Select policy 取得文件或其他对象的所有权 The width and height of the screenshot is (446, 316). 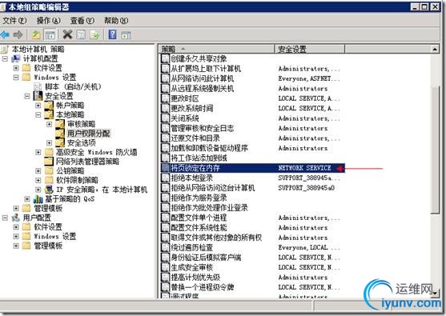click(216, 238)
